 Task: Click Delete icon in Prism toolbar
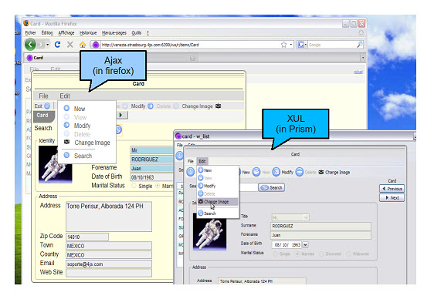[x=300, y=172]
